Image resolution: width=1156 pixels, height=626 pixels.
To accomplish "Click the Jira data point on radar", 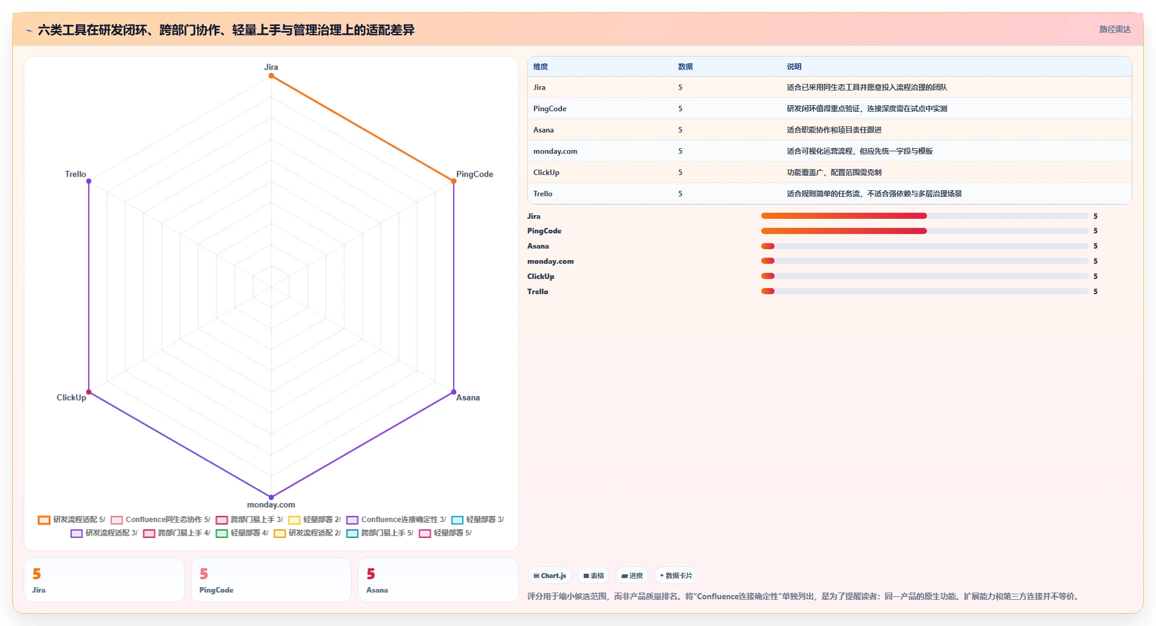I will [x=271, y=76].
